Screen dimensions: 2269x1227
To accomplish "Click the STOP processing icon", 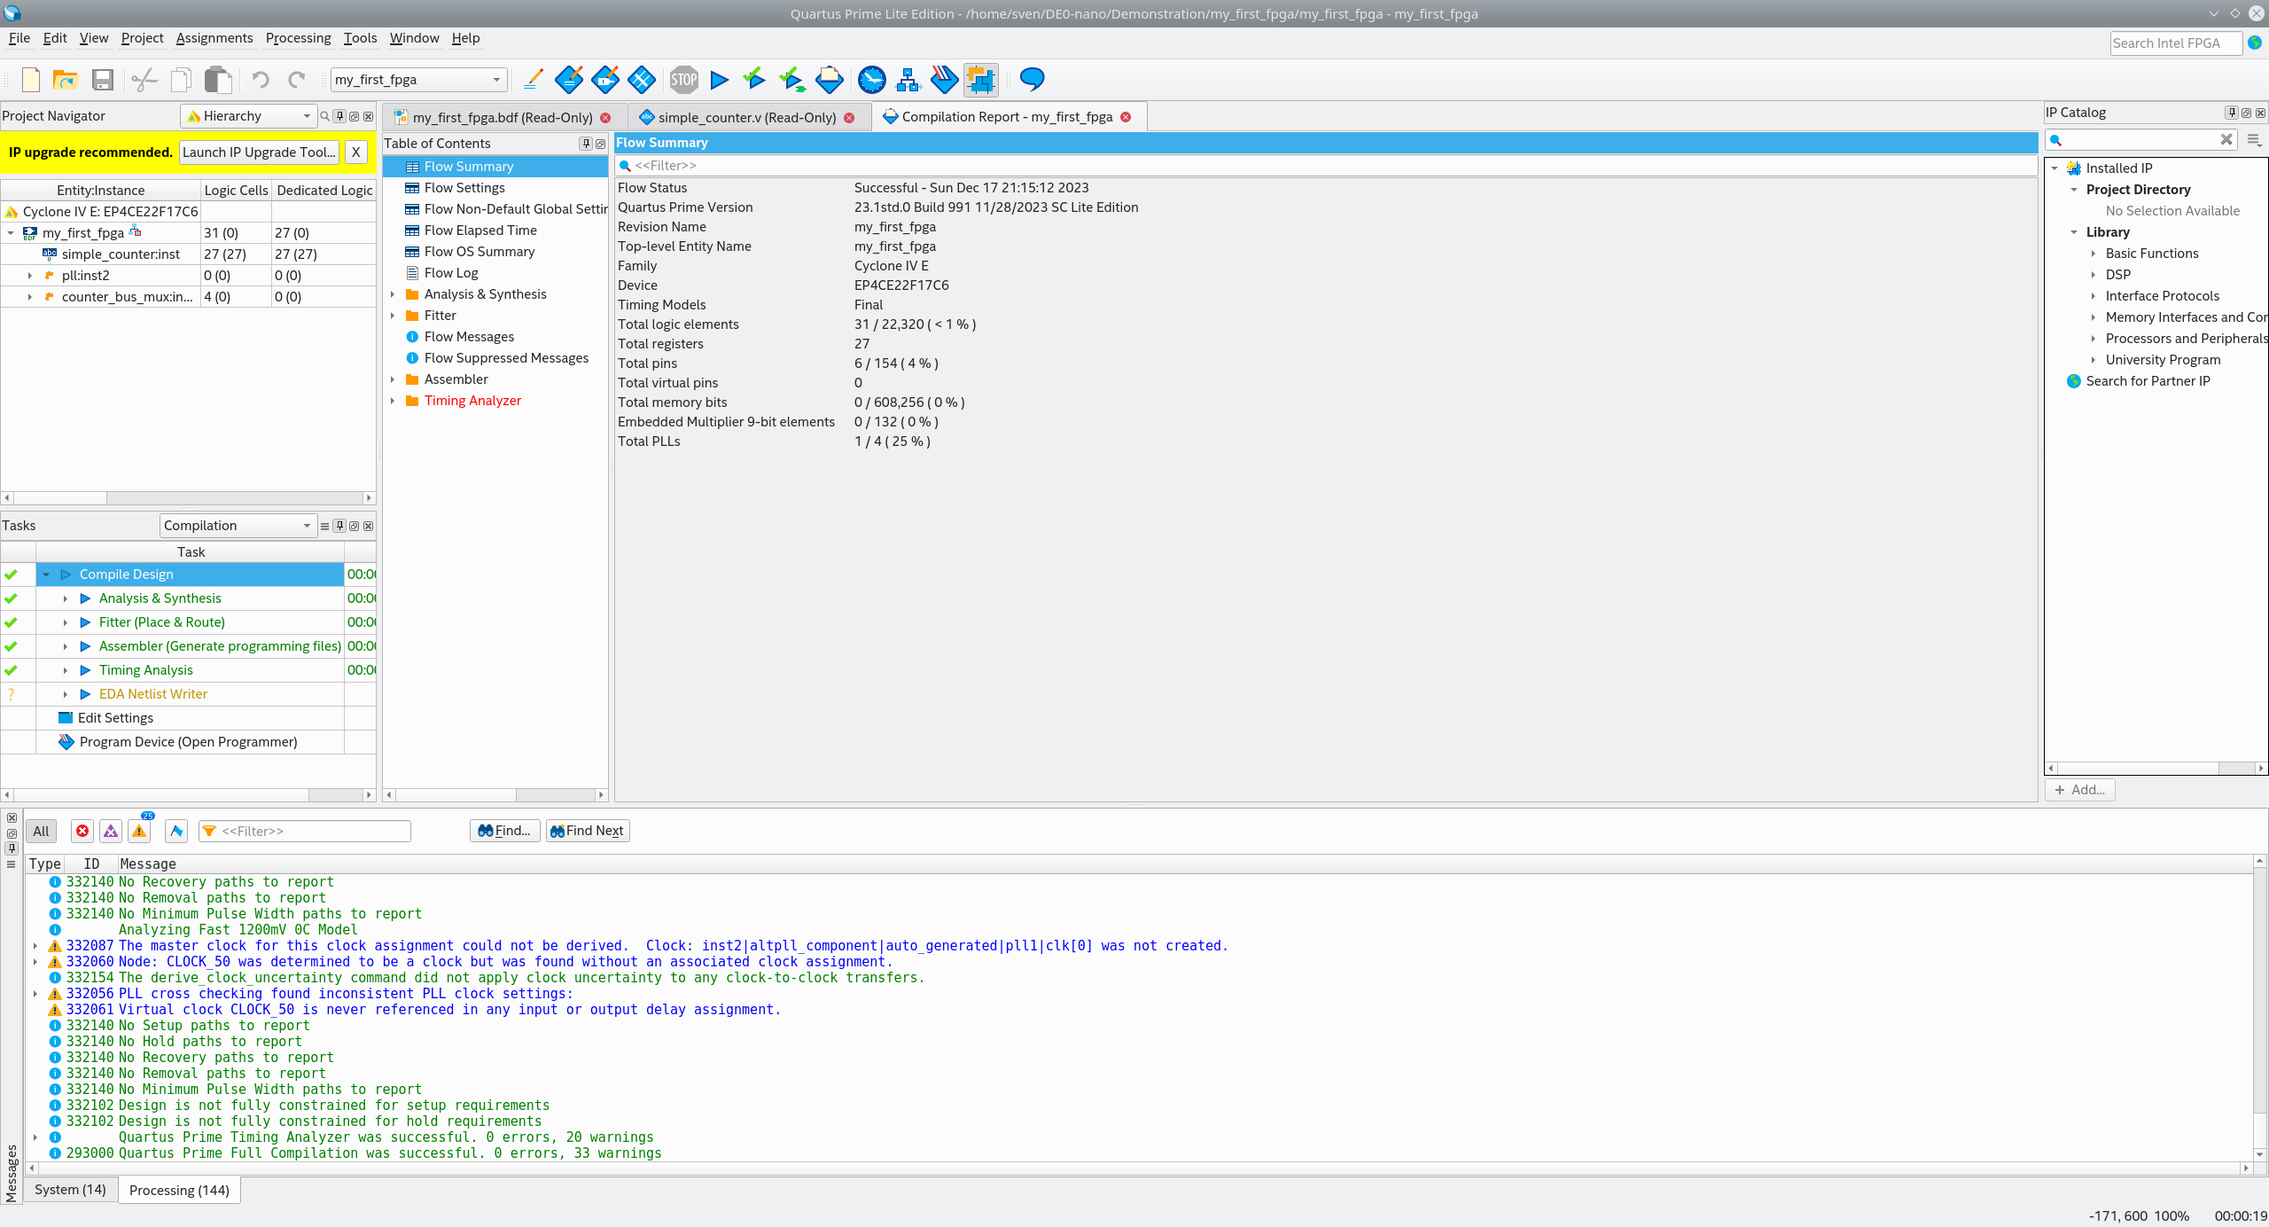I will coord(683,80).
